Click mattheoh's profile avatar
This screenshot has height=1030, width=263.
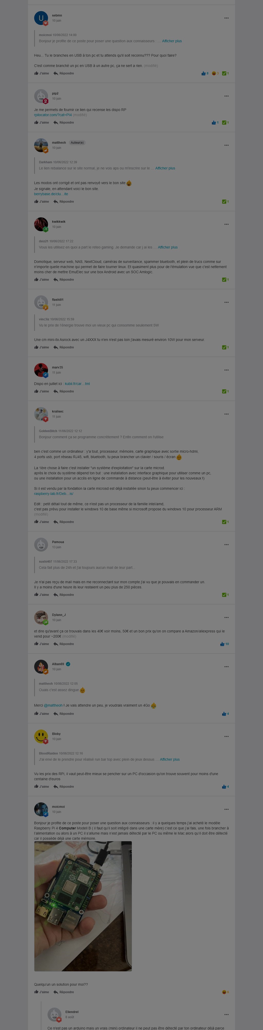point(41,145)
